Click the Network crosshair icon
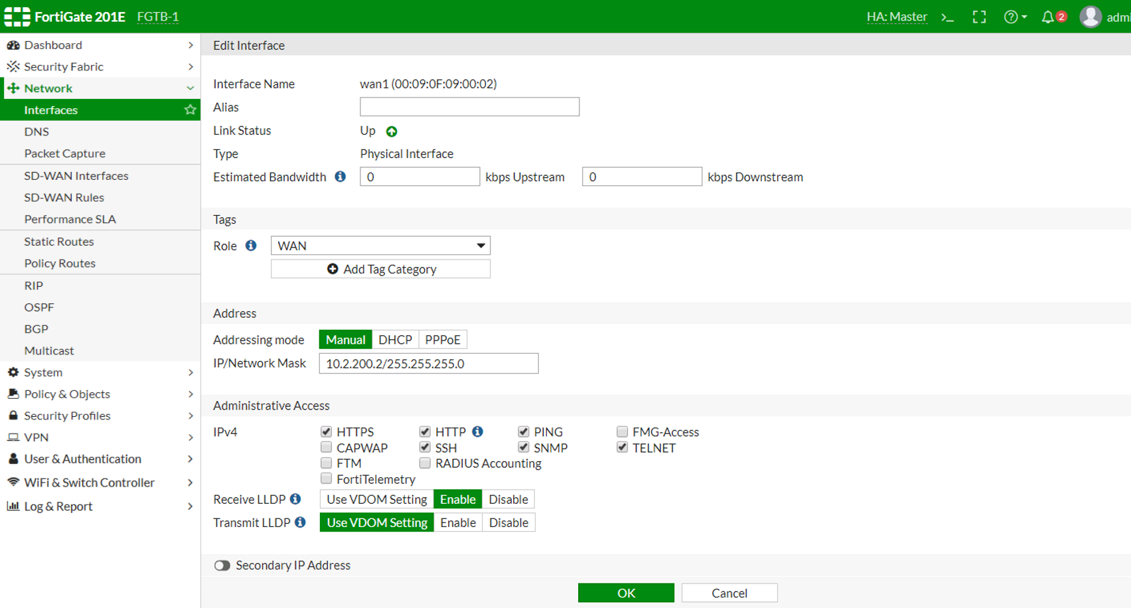 tap(13, 88)
